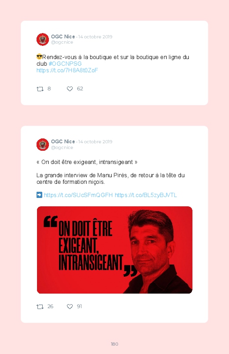Follow the https://t.co/BL5zyBJVTL link

pyautogui.click(x=146, y=195)
